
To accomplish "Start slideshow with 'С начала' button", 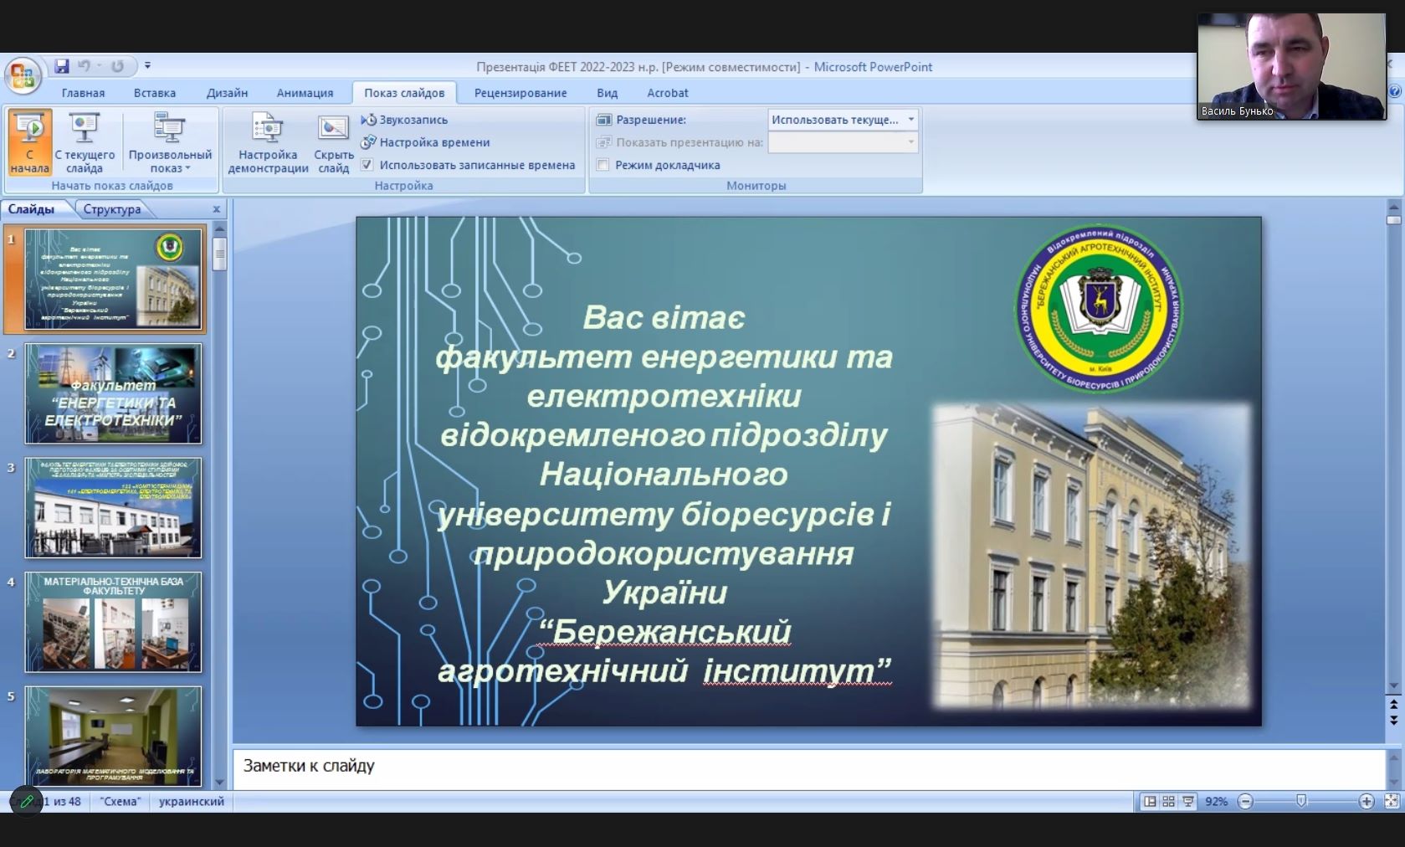I will (30, 142).
